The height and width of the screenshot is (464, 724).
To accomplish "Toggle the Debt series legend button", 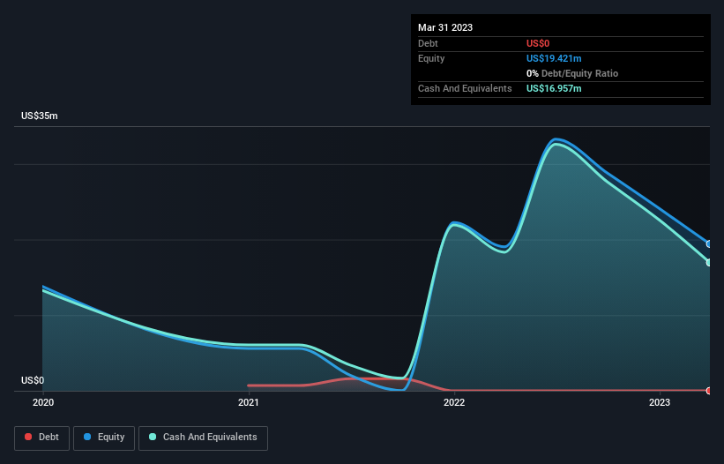I will click(42, 438).
